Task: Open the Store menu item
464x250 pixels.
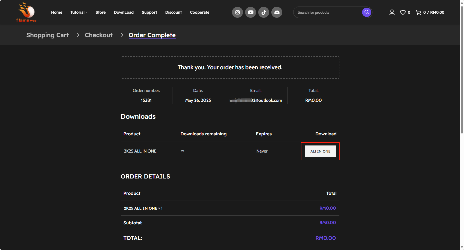Action: point(101,12)
